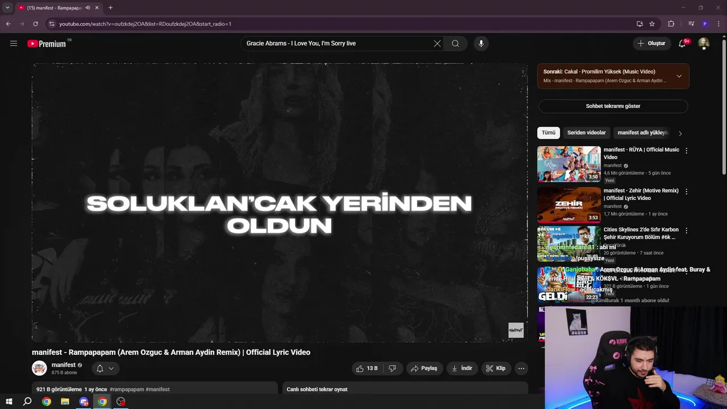This screenshot has width=727, height=409.
Task: Open the Oluştur create button
Action: point(651,43)
